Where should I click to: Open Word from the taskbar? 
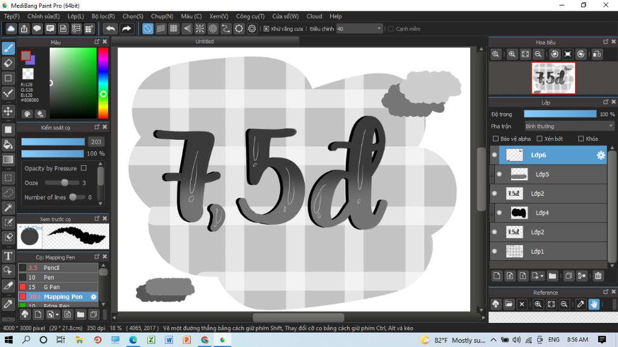click(169, 340)
